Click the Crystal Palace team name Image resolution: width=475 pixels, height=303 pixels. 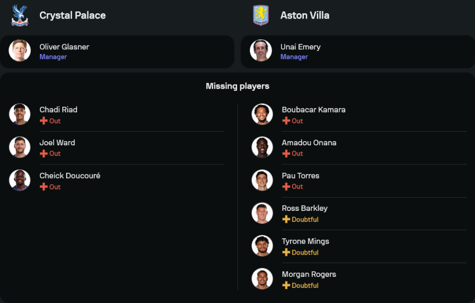click(x=73, y=15)
